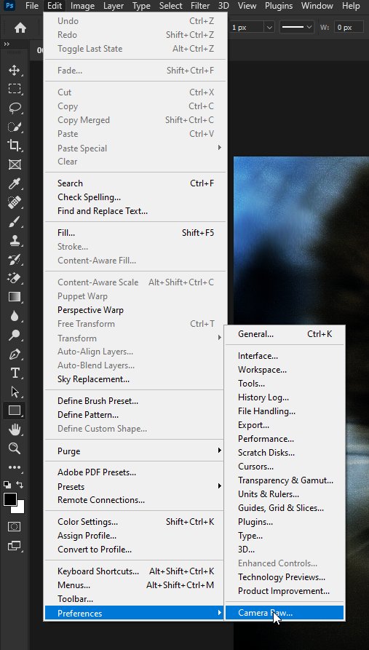Select the Horizontal Type tool
Image resolution: width=369 pixels, height=650 pixels.
(15, 373)
